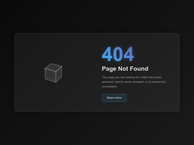Click the top face of the cube
The height and width of the screenshot is (145, 194).
[54, 67]
